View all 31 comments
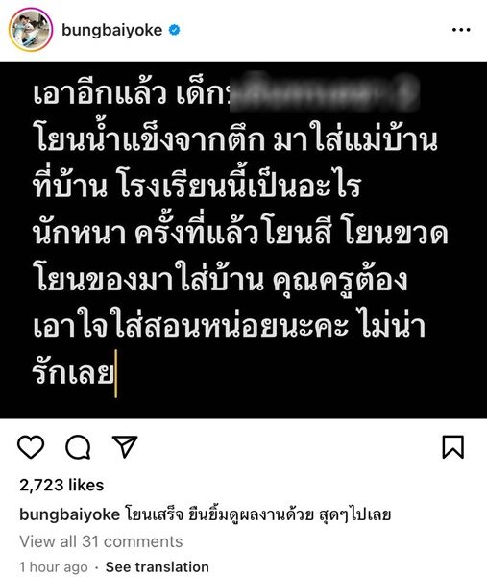 (x=101, y=541)
